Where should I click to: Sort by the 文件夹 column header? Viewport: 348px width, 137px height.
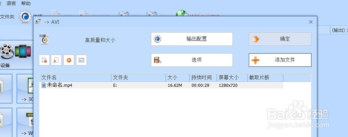[139, 78]
